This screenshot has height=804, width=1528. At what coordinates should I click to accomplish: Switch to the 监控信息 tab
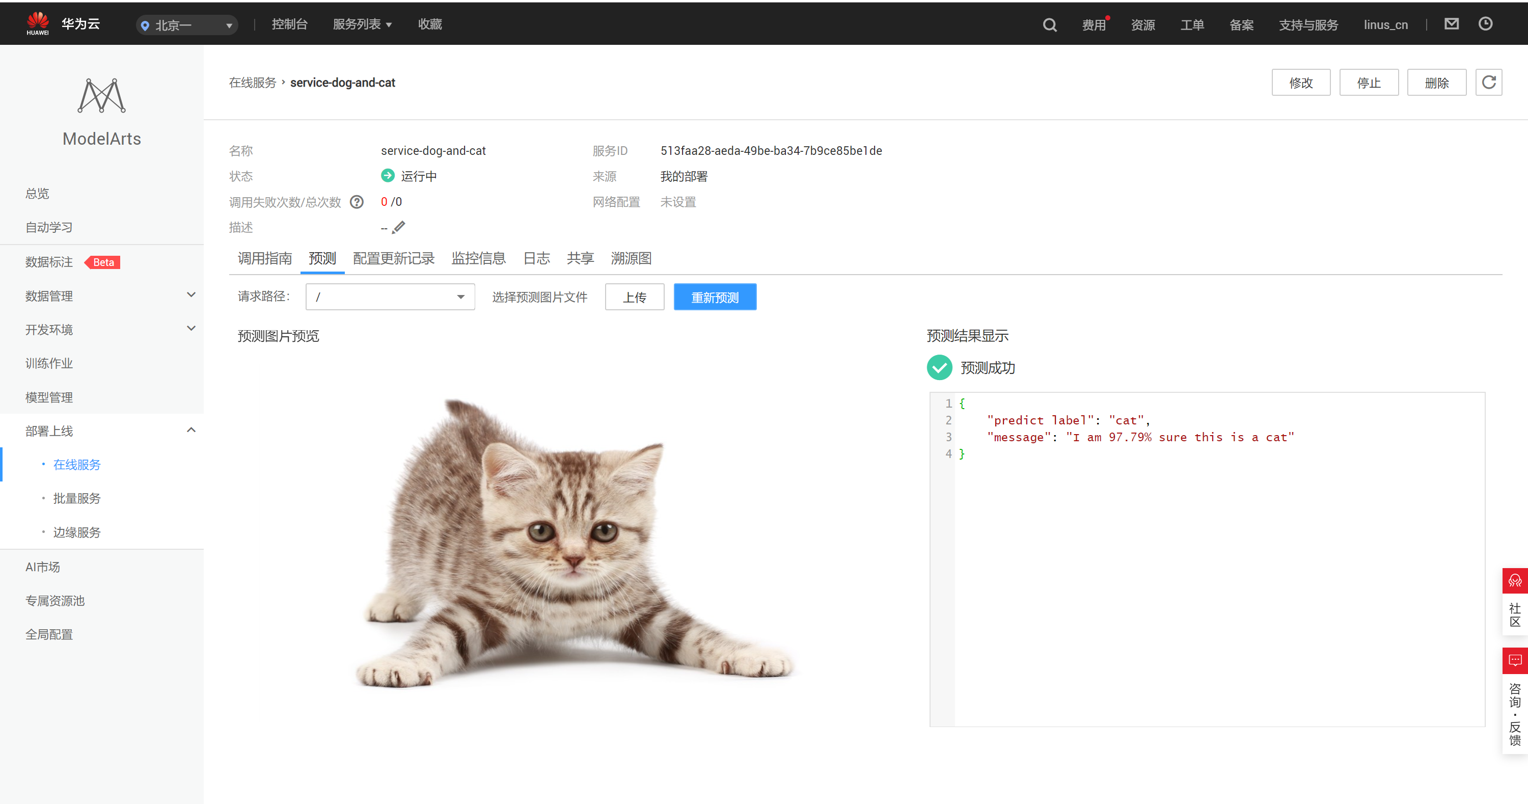[x=478, y=258]
